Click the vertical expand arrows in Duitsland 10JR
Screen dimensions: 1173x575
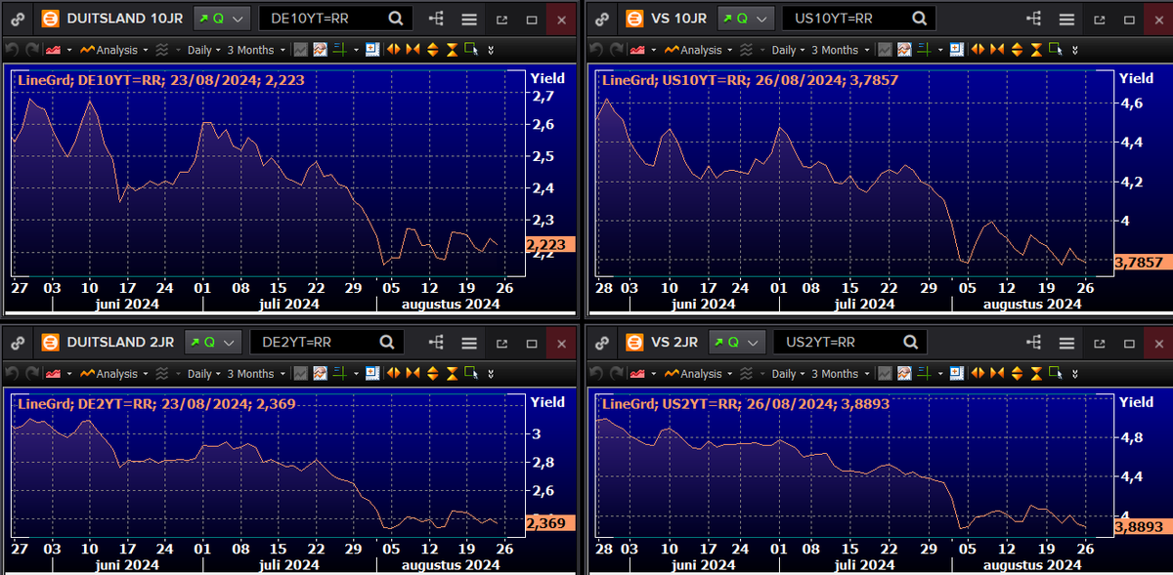click(x=433, y=50)
